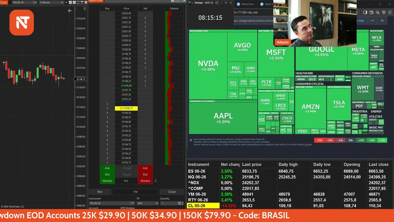Toggle the F button on chart axis

(x=85, y=9)
